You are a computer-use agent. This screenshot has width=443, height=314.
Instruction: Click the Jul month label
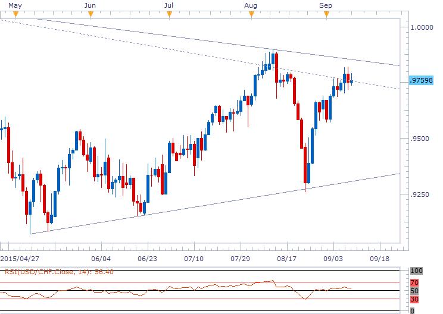169,5
